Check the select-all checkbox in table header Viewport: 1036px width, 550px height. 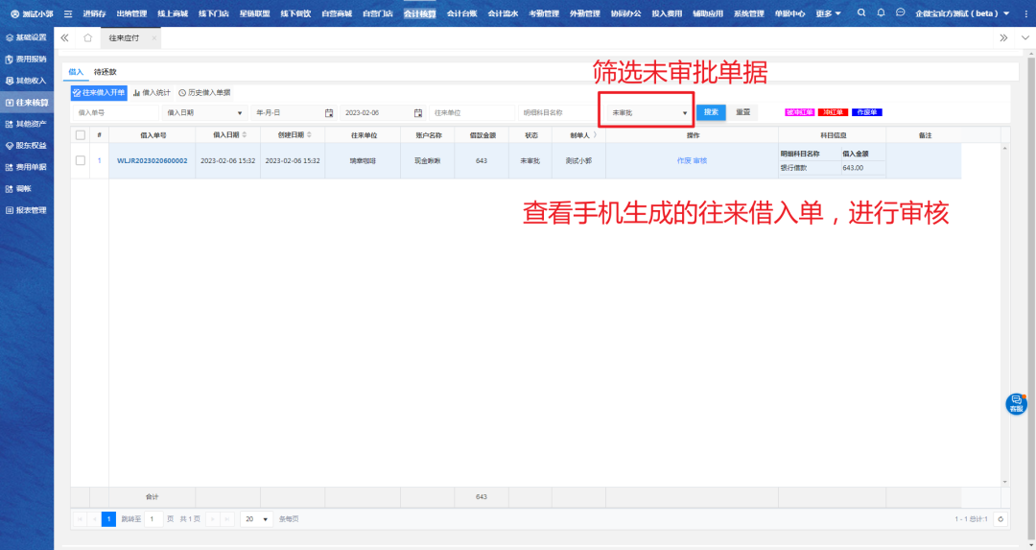[81, 135]
